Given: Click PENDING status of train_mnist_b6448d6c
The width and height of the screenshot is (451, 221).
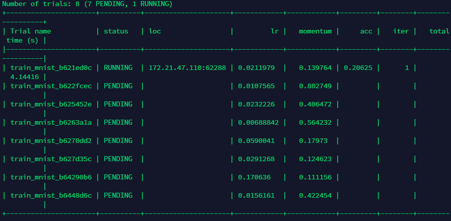Looking at the screenshot, I should tap(118, 196).
